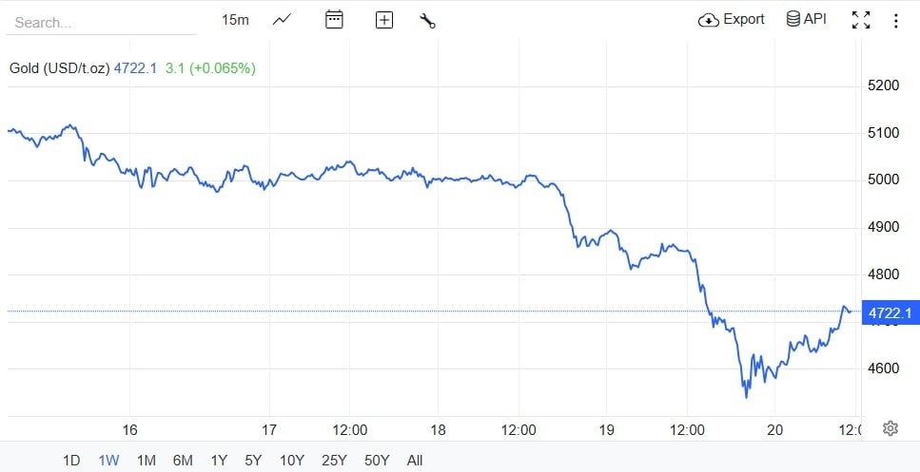
Task: Show the 25Y chart range
Action: point(334,461)
